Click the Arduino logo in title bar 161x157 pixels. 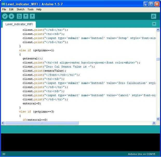pos(3,4)
